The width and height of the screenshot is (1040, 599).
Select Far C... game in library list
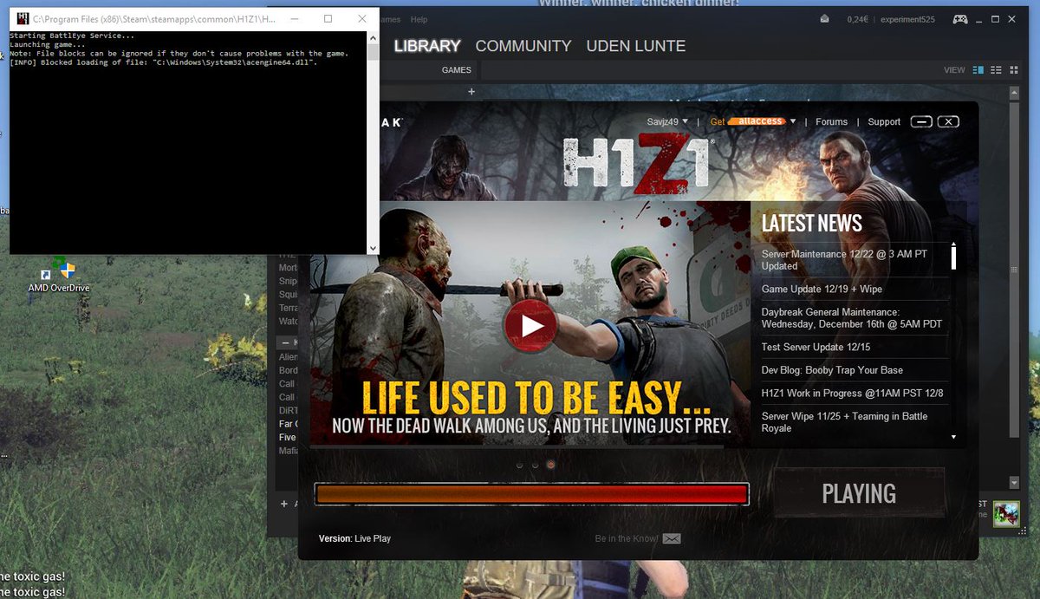(287, 424)
